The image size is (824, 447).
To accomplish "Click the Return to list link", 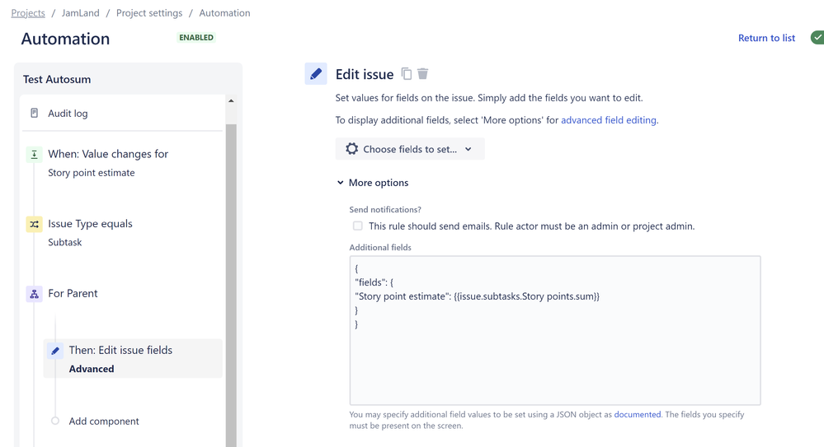I will pyautogui.click(x=766, y=38).
